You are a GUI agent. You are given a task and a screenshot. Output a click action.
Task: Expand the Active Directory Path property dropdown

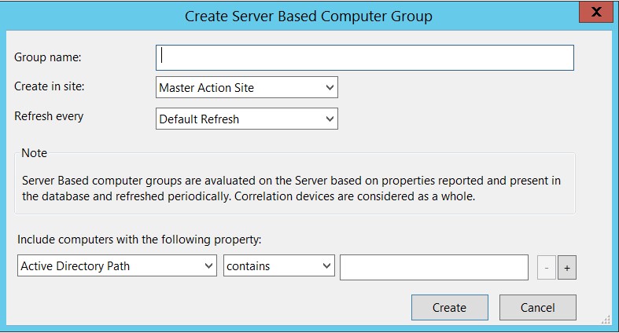click(x=117, y=266)
